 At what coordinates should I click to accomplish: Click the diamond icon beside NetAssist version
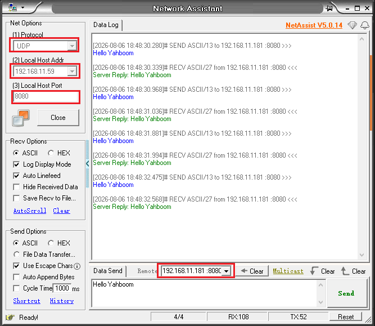353,25
